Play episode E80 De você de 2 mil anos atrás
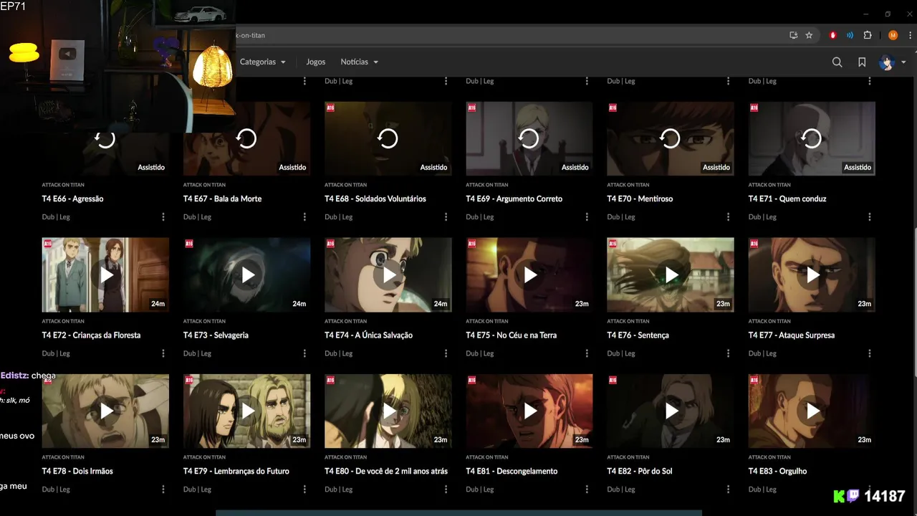917x516 pixels. [x=388, y=411]
